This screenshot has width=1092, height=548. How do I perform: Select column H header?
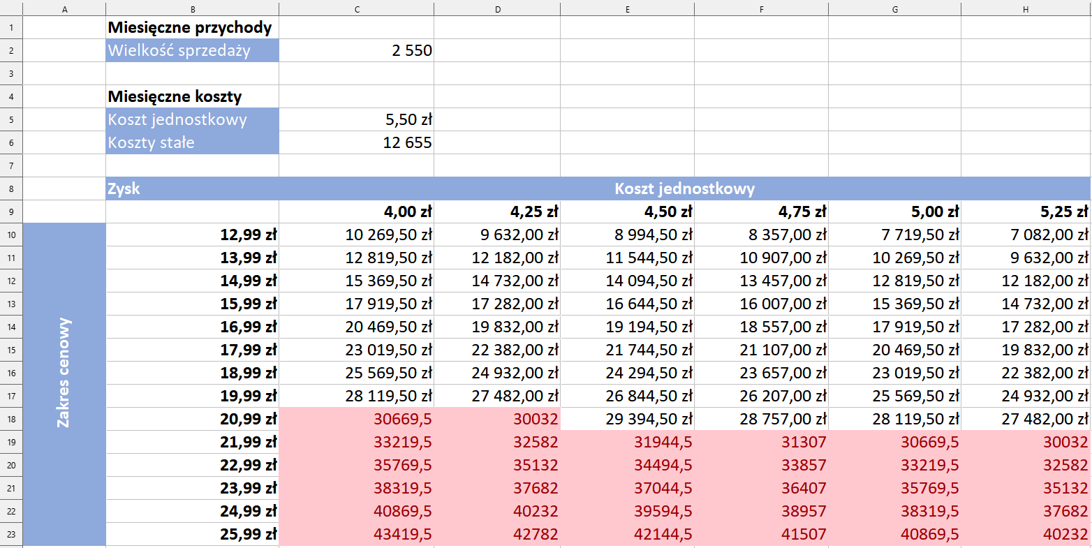tap(1026, 9)
